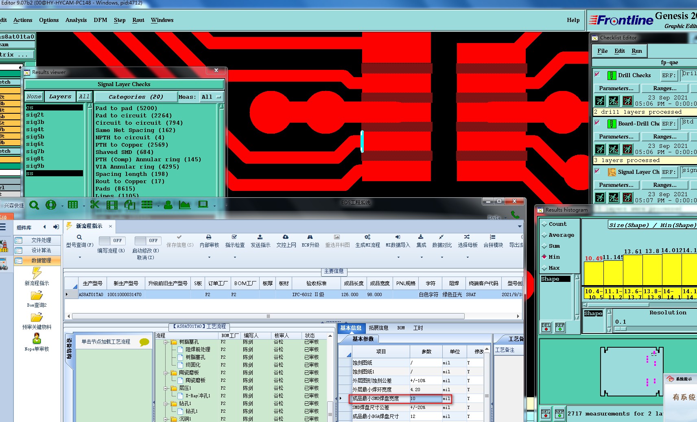The width and height of the screenshot is (697, 422).
Task: Click the green lifebuoy icon in quick toolbar
Action: tap(51, 205)
